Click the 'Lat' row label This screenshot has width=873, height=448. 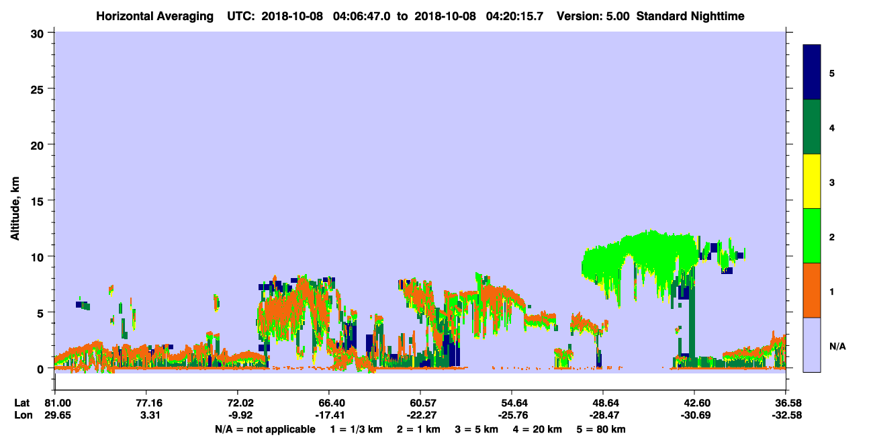point(22,403)
